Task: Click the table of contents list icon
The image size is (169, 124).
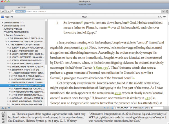Action: coord(2,17)
